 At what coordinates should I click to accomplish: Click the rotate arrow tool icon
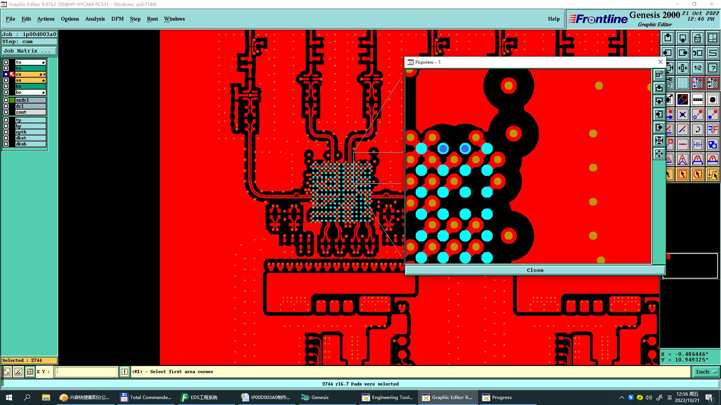[x=697, y=129]
